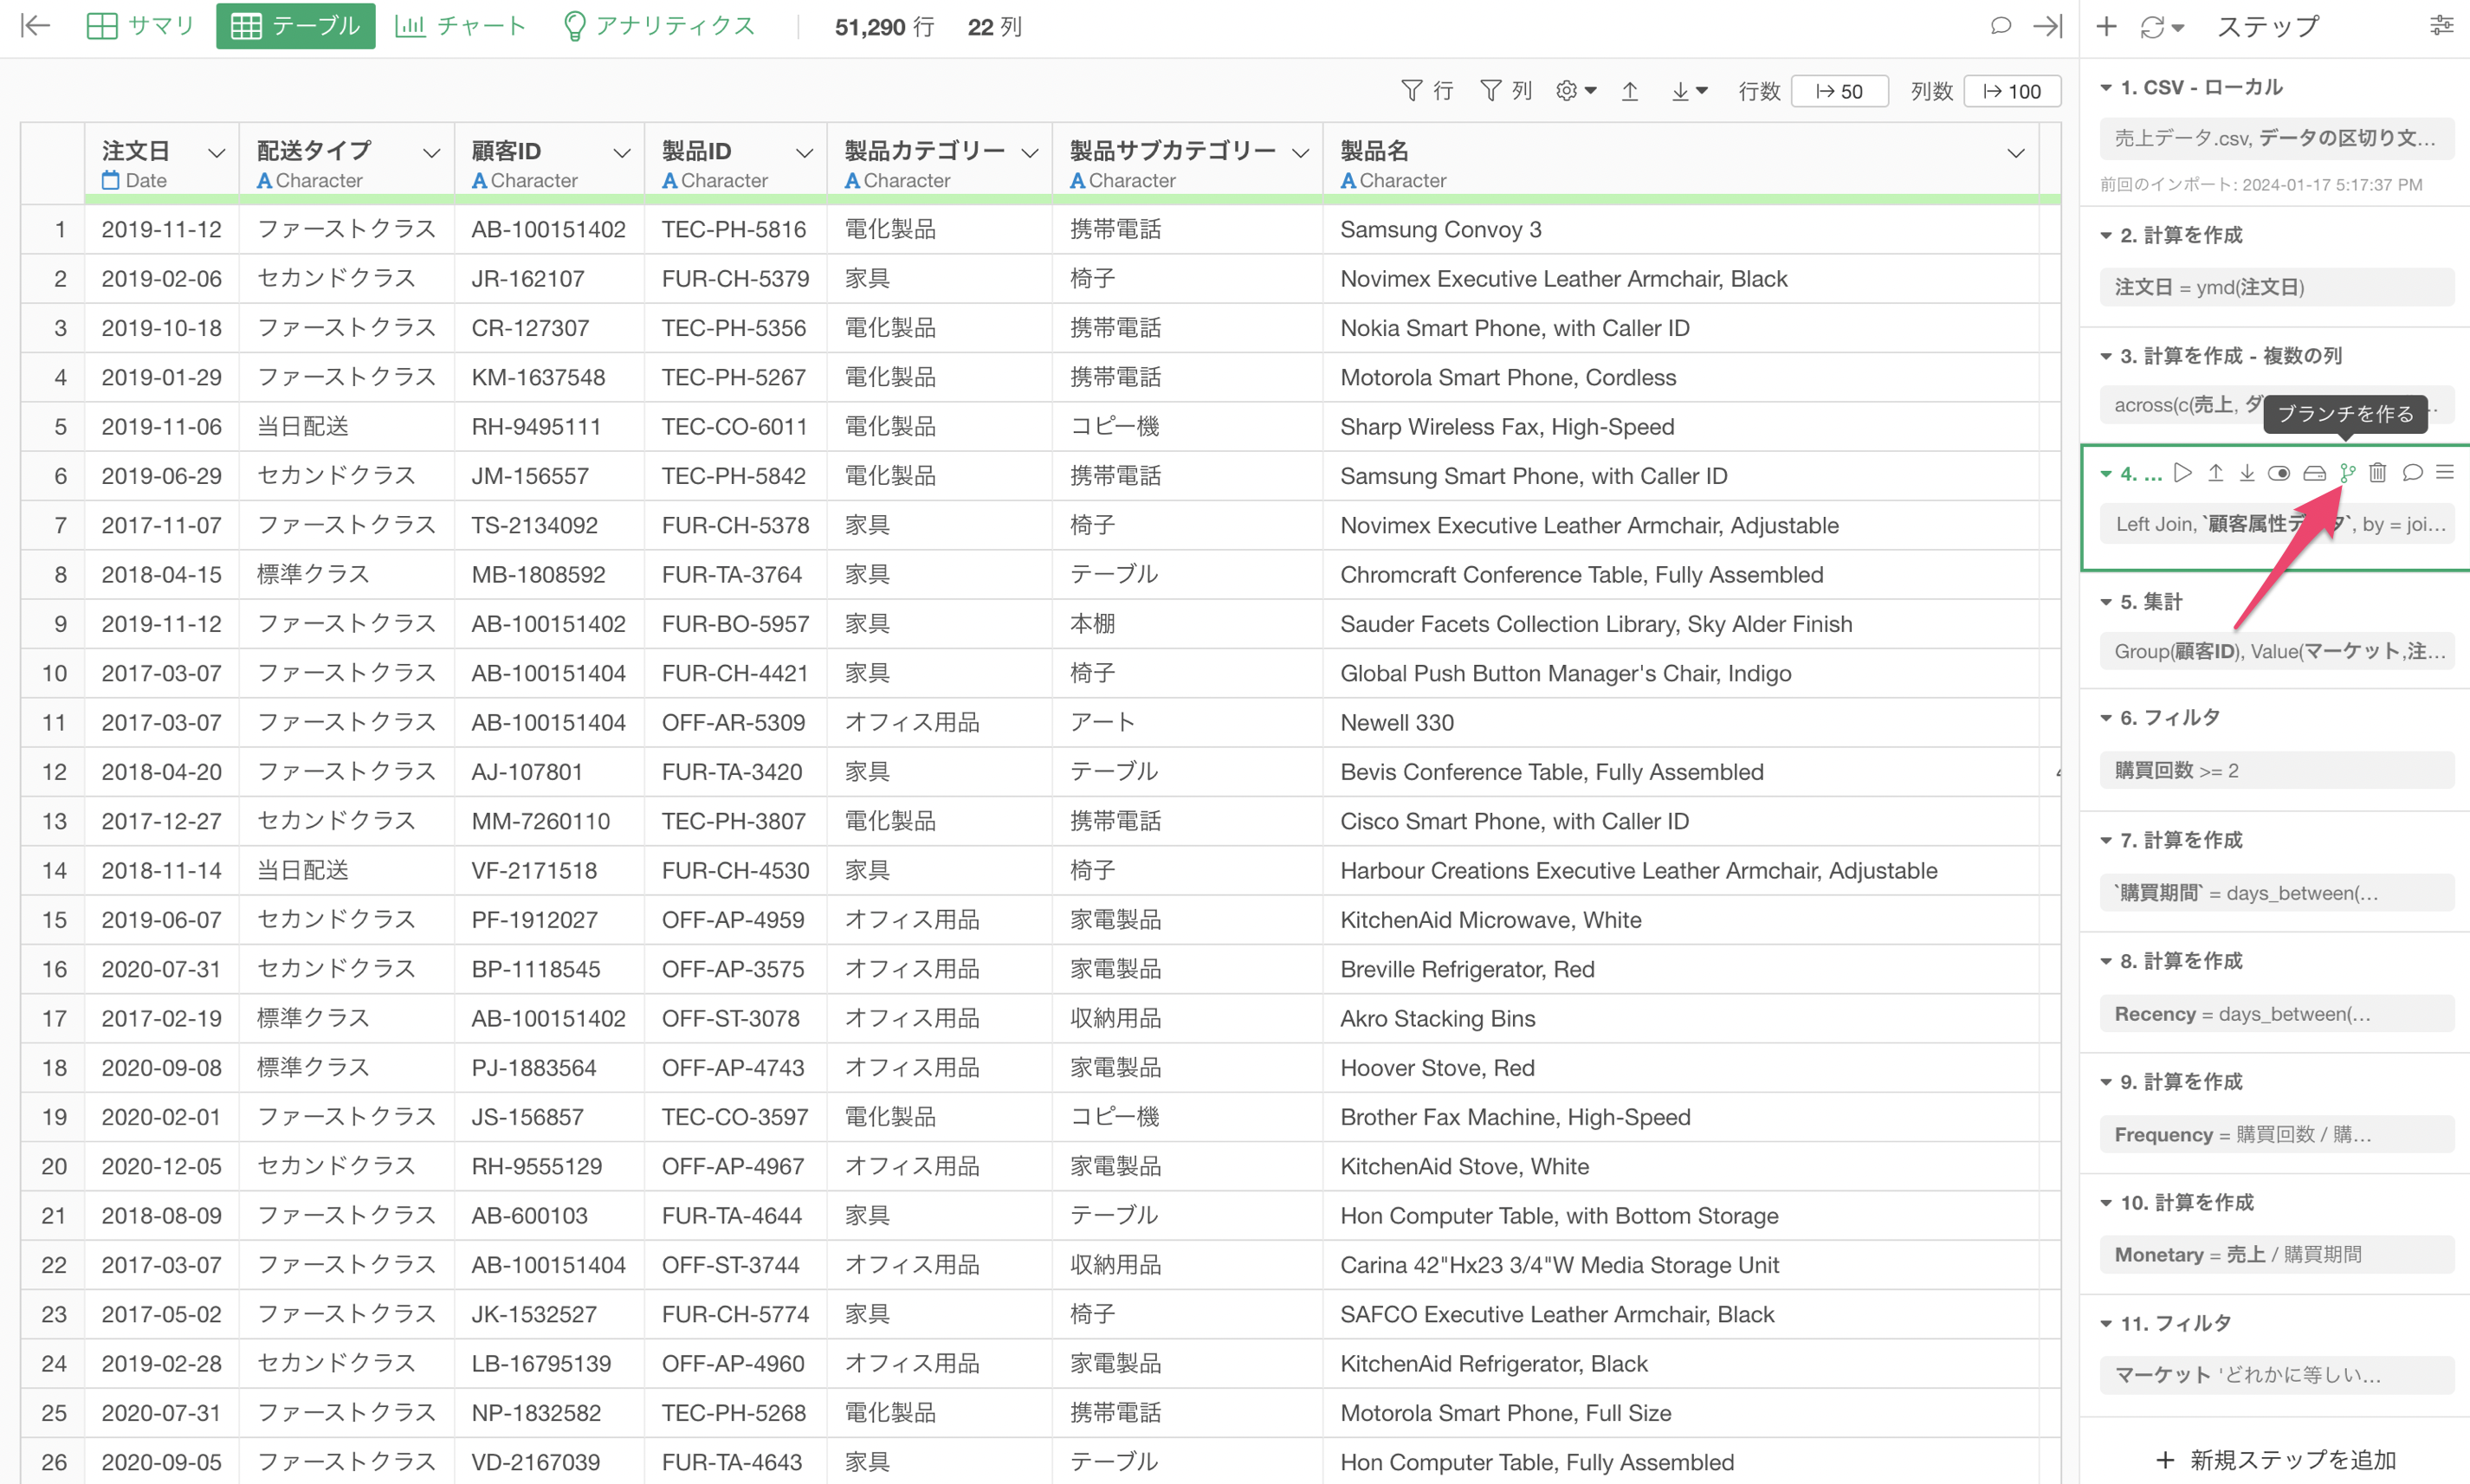Switch to the サマリ tab

pyautogui.click(x=141, y=26)
